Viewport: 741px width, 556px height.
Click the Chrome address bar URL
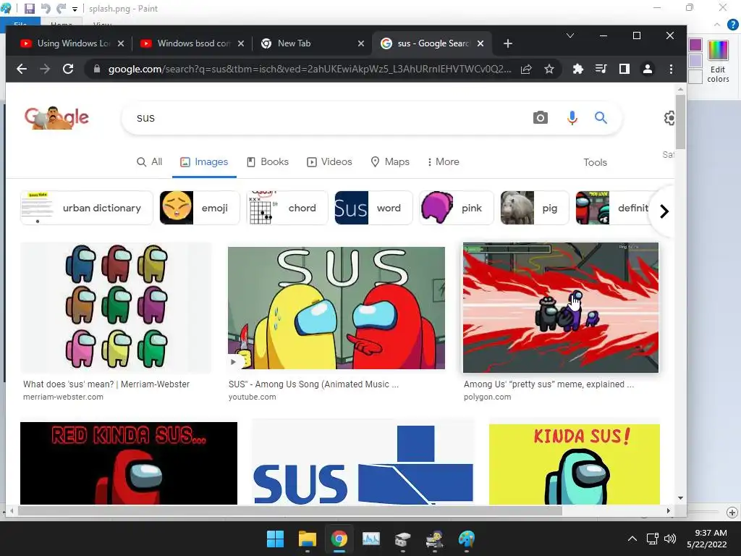(310, 69)
